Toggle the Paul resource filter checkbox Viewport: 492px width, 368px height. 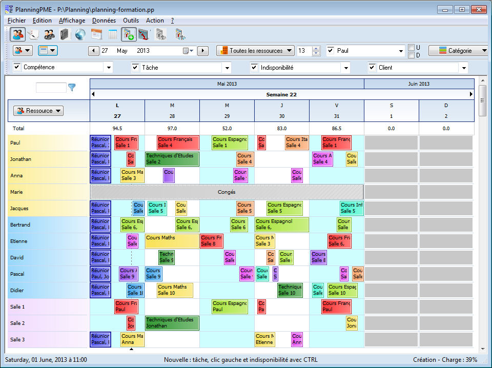(331, 50)
